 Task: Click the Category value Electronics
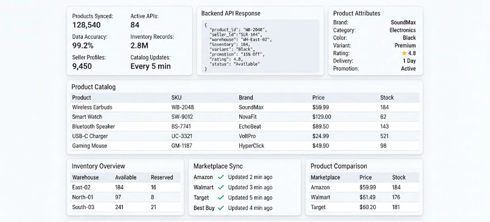[403, 30]
